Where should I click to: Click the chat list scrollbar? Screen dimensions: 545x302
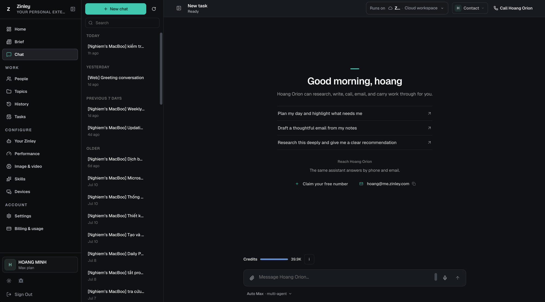pyautogui.click(x=161, y=69)
